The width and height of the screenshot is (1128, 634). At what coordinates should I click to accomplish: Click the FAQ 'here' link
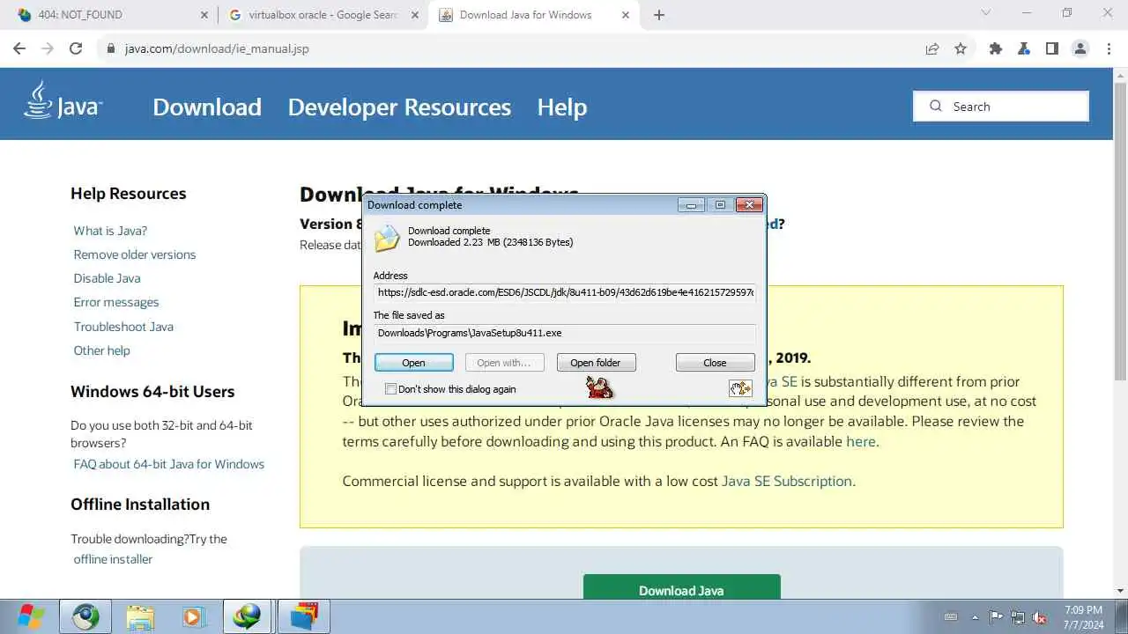[861, 441]
